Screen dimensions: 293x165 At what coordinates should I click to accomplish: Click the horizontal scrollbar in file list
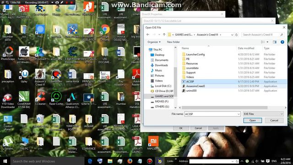point(224,108)
